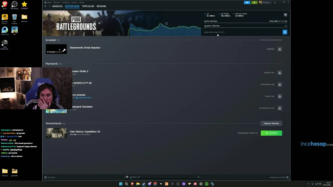Screen dimensions: 333x187
Task: Open OBS Studio desktop shortcut
Action: pos(15,5)
